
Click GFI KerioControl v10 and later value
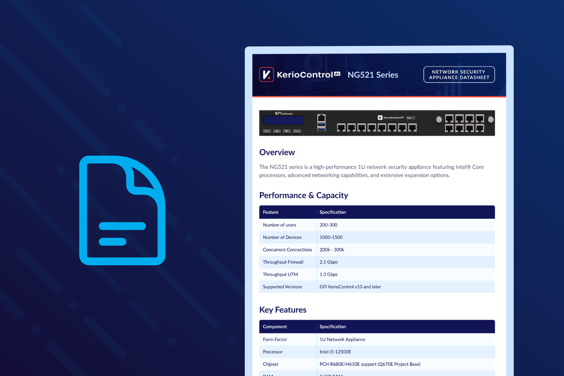tap(350, 287)
